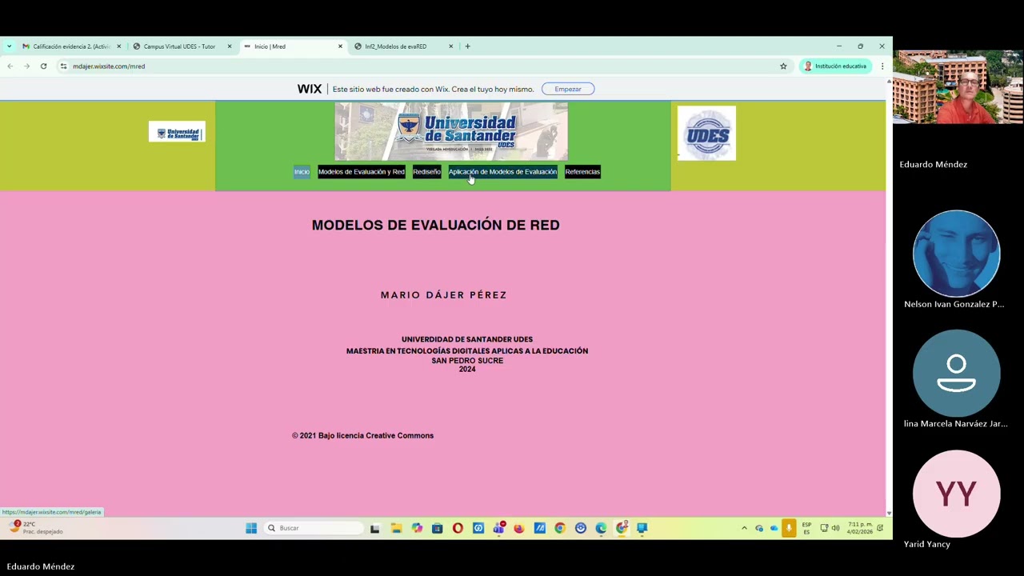Open the Institución educativa profile chip

click(x=835, y=66)
